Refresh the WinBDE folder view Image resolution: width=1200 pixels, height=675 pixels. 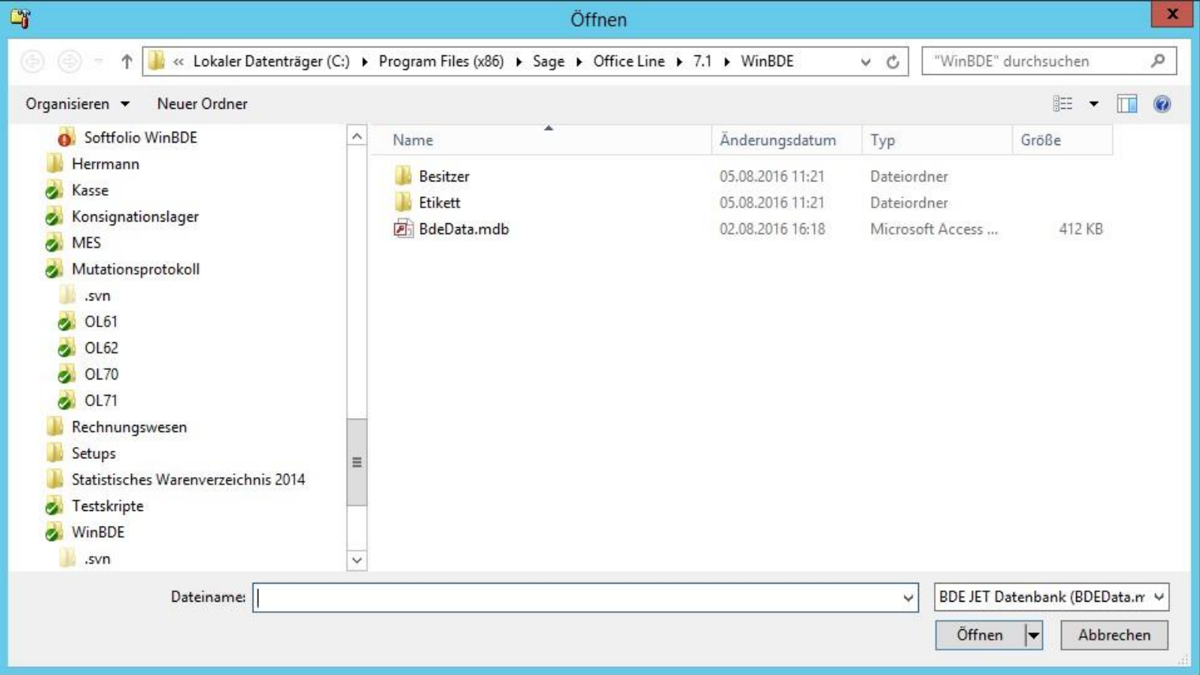coord(892,62)
